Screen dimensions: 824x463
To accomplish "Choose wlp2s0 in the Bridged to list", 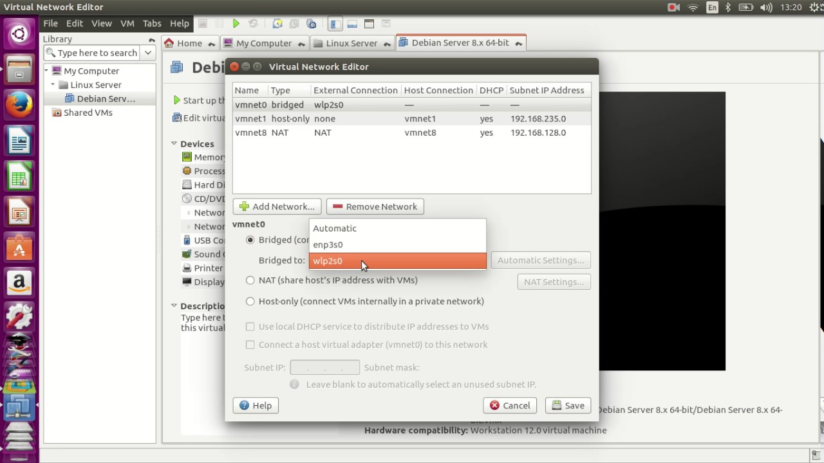I will (398, 260).
